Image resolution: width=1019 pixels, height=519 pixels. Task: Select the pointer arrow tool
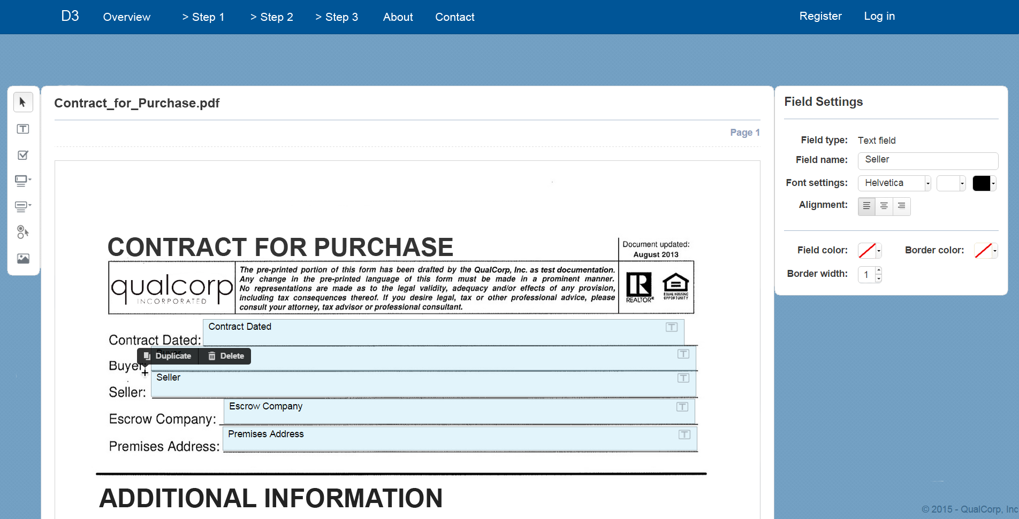click(x=23, y=102)
